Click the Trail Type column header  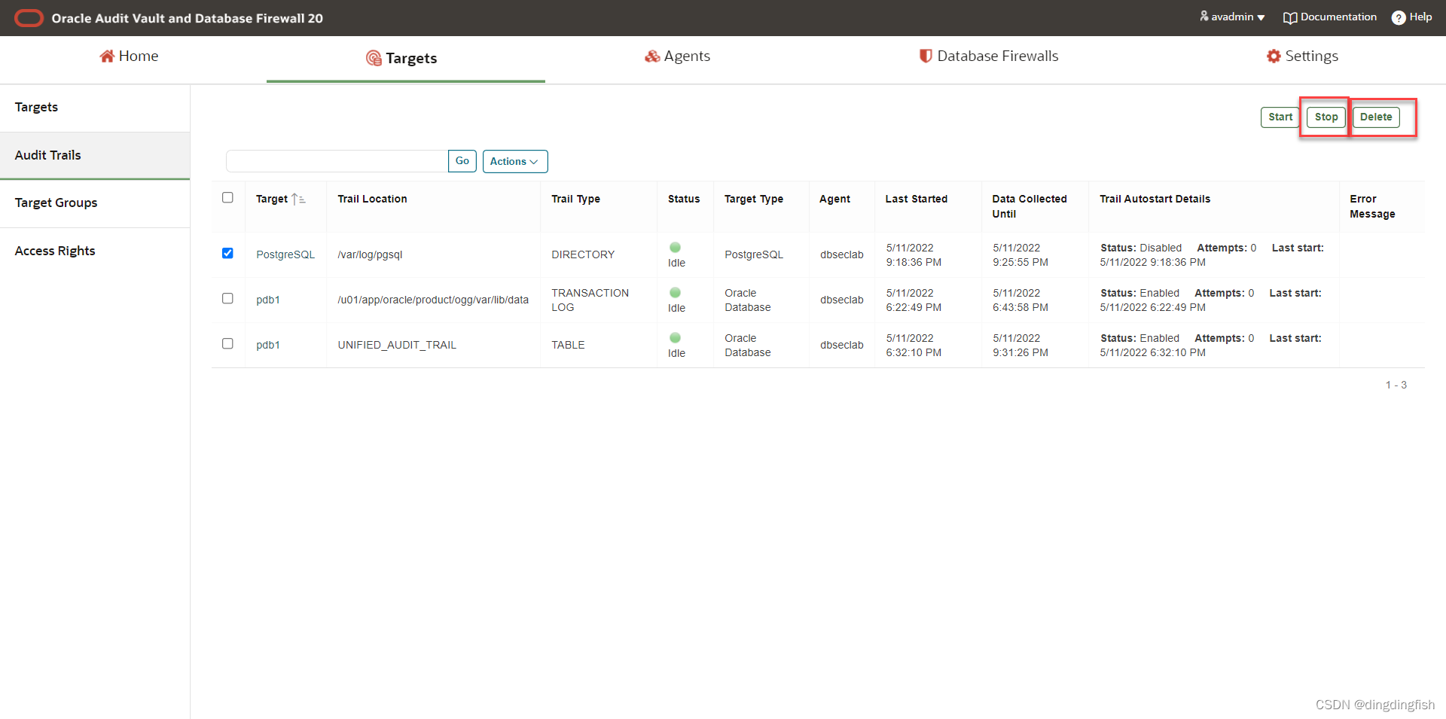575,199
